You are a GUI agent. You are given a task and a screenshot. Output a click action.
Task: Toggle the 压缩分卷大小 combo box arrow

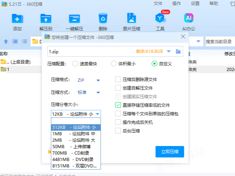[x=97, y=114]
